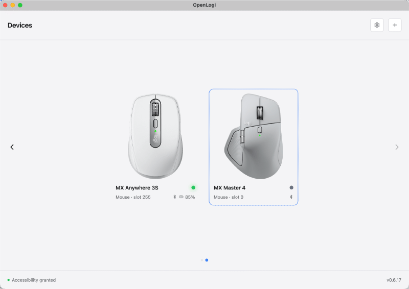This screenshot has width=409, height=289.
Task: Open settings with the gear icon
Action: 377,25
